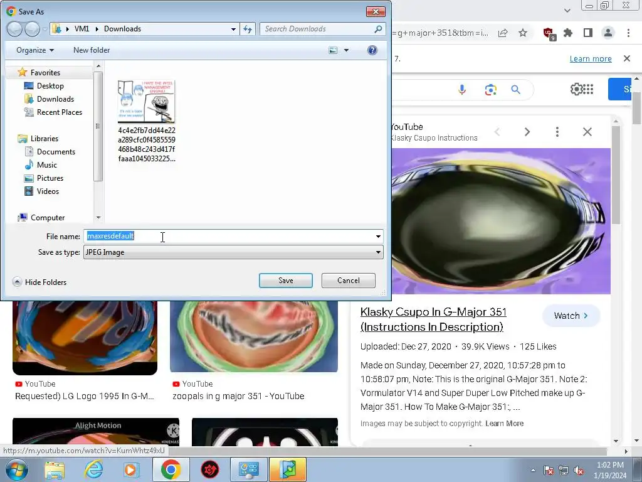Collapse folders with Hide Folders
The height and width of the screenshot is (482, 642).
(x=39, y=282)
